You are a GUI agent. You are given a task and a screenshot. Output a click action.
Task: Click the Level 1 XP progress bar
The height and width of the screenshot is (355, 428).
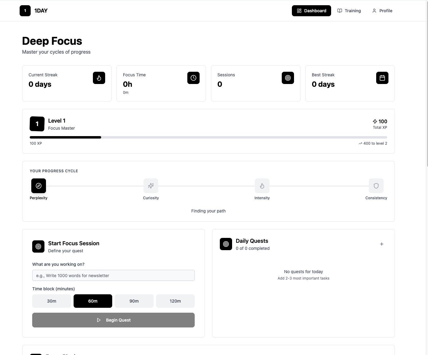[208, 137]
